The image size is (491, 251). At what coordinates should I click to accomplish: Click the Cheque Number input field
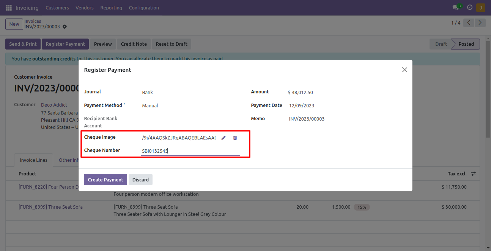click(x=190, y=151)
